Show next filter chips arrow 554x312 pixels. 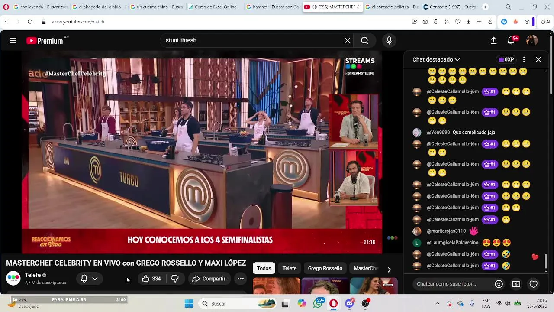click(389, 270)
